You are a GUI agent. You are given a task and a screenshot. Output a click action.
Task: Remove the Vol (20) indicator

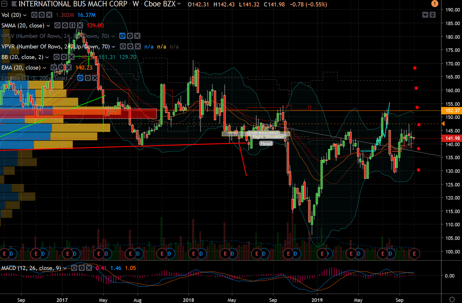tap(49, 15)
